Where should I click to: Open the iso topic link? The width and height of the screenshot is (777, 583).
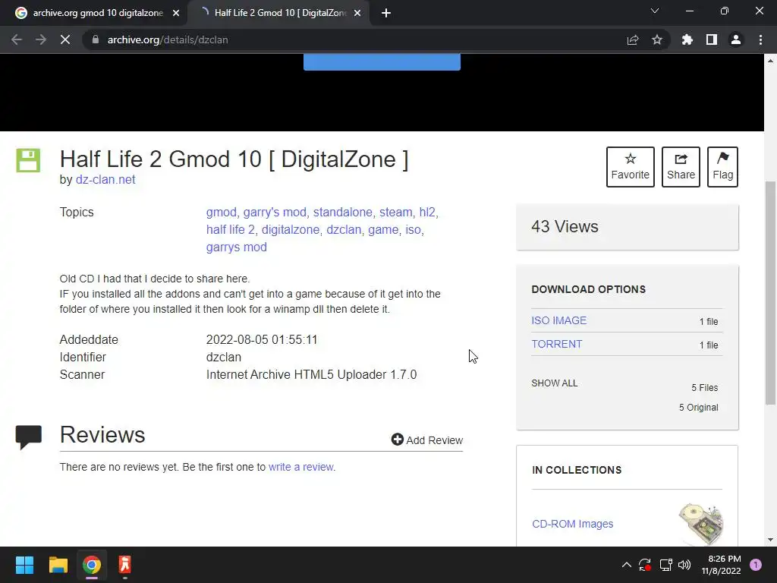click(414, 229)
